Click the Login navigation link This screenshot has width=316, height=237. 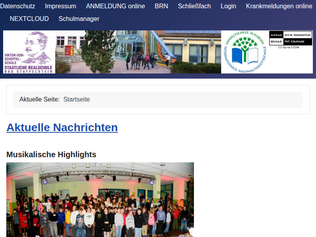[228, 6]
